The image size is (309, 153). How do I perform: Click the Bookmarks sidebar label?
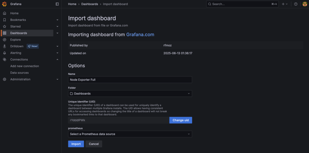18,20
